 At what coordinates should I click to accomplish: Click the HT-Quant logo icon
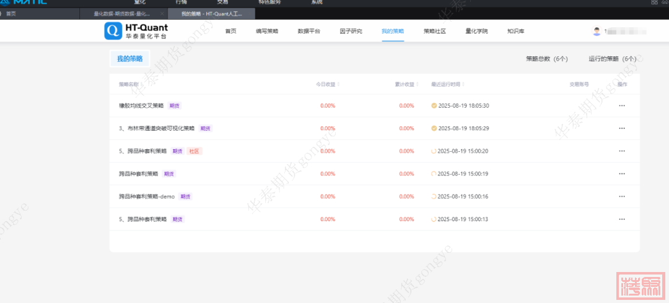[x=113, y=31]
